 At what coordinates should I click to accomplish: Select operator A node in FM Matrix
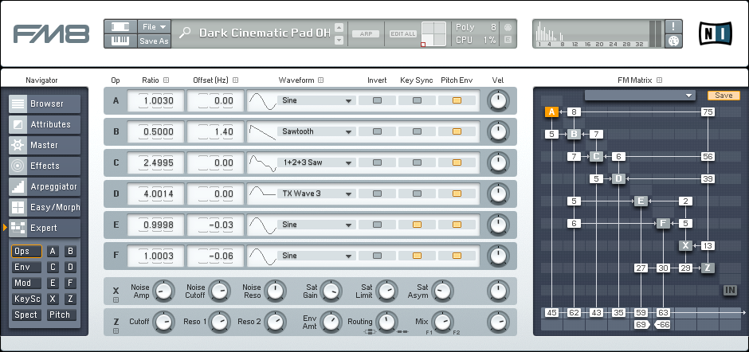point(551,112)
